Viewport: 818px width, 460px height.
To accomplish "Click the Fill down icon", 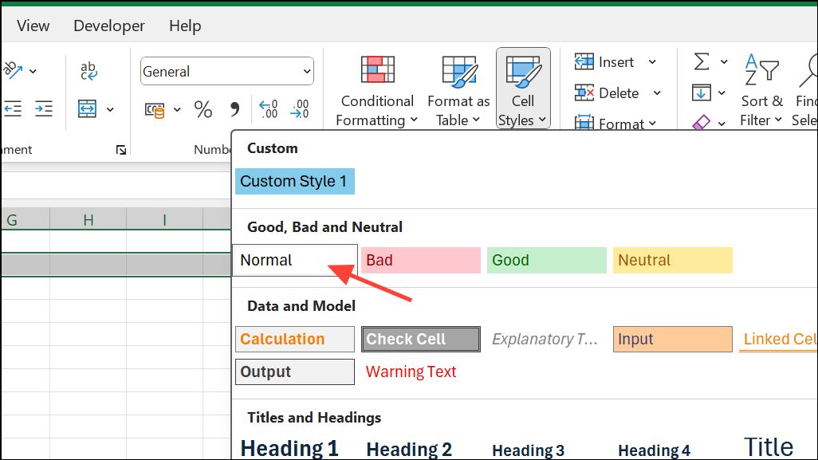I will 702,93.
